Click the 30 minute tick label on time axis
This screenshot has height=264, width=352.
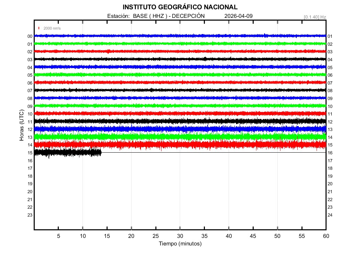pyautogui.click(x=180, y=236)
